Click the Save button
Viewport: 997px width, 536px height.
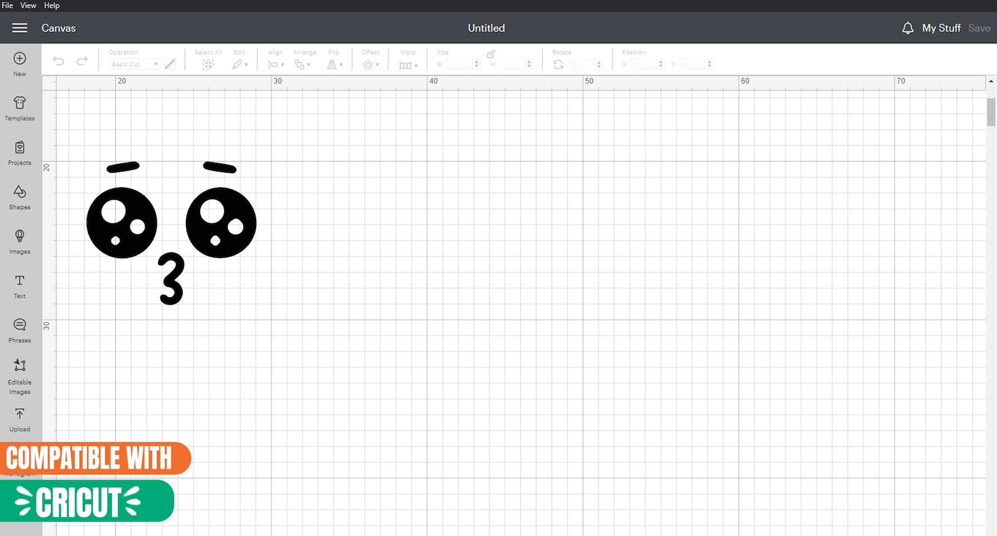pyautogui.click(x=979, y=28)
